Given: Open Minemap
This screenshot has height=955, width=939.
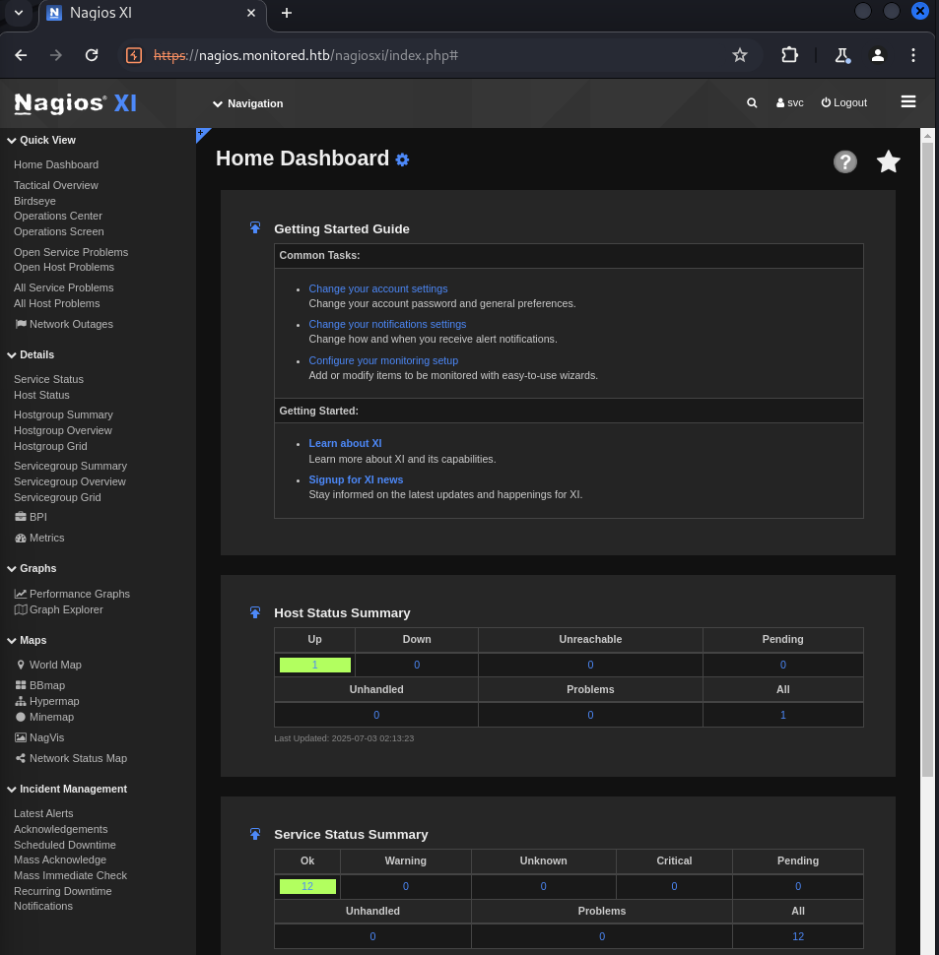Looking at the screenshot, I should click(x=44, y=717).
